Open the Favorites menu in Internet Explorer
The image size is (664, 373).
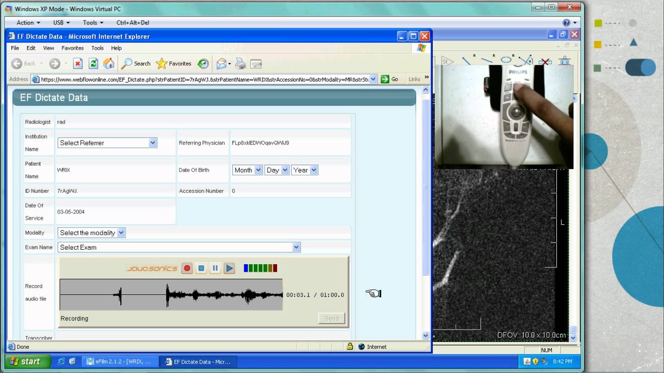pyautogui.click(x=73, y=48)
